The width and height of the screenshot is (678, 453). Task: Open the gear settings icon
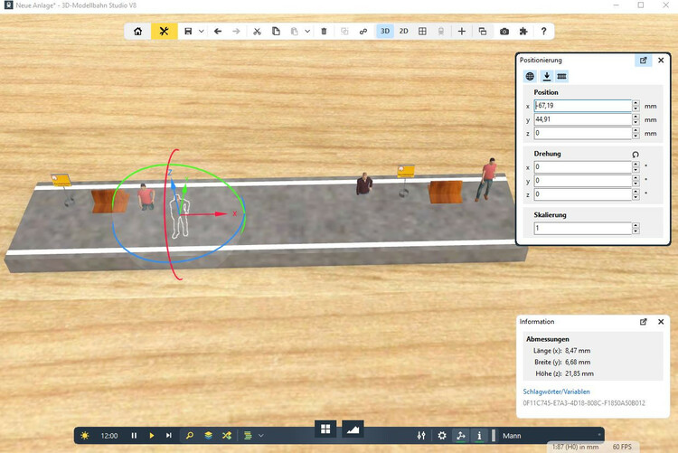pos(441,436)
